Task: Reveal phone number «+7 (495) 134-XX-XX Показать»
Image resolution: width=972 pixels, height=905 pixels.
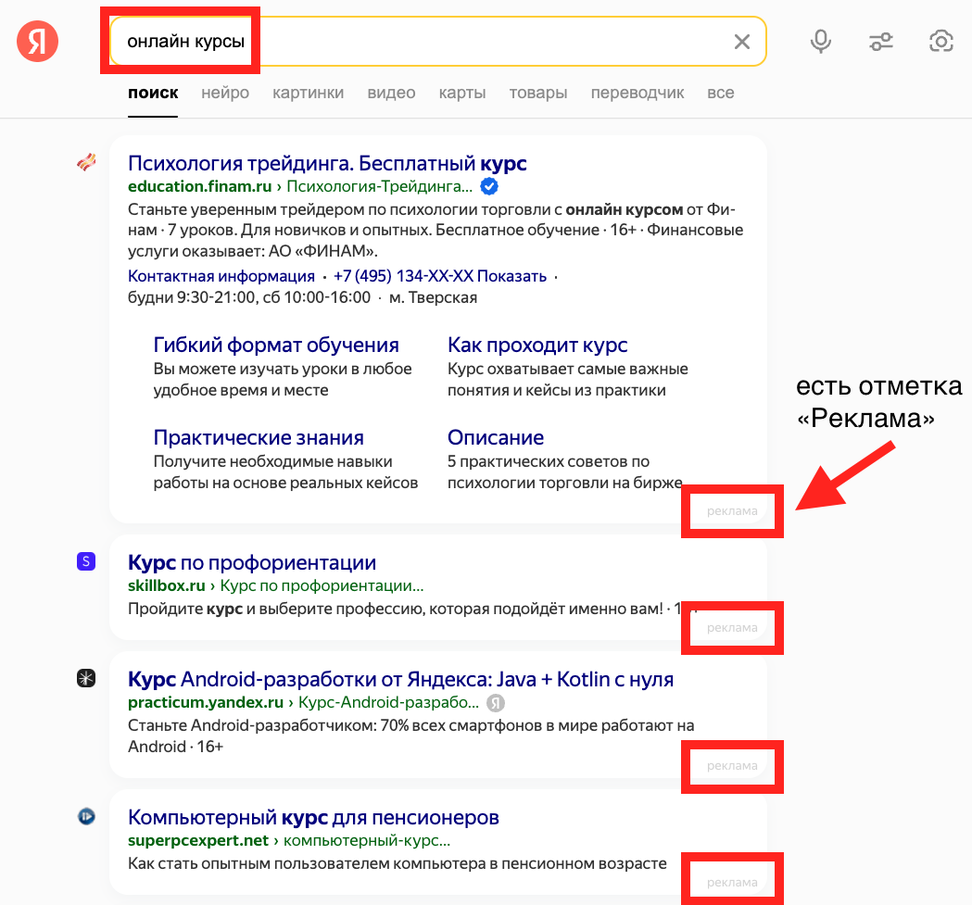Action: pyautogui.click(x=440, y=276)
